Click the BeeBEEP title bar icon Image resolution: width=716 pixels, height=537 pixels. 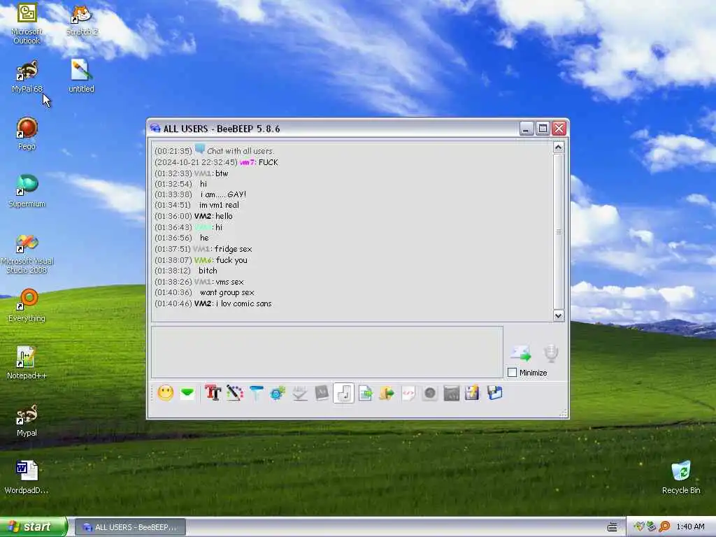point(155,129)
